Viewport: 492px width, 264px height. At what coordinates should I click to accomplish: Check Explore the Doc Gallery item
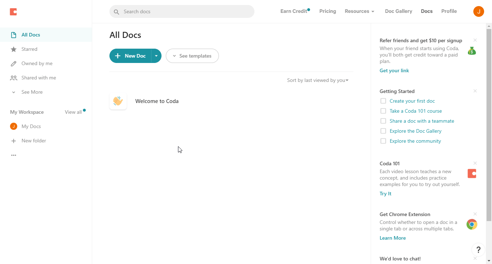383,131
